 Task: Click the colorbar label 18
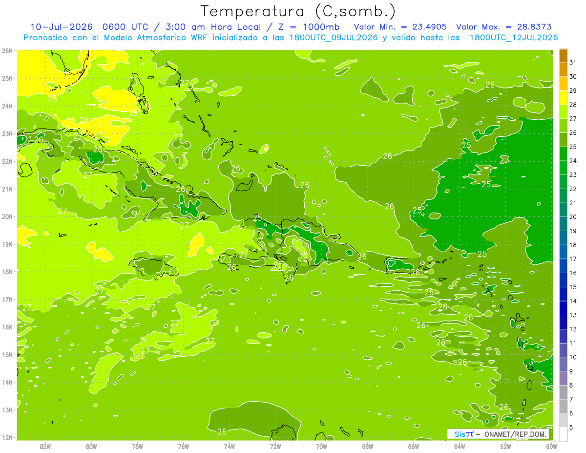click(573, 245)
